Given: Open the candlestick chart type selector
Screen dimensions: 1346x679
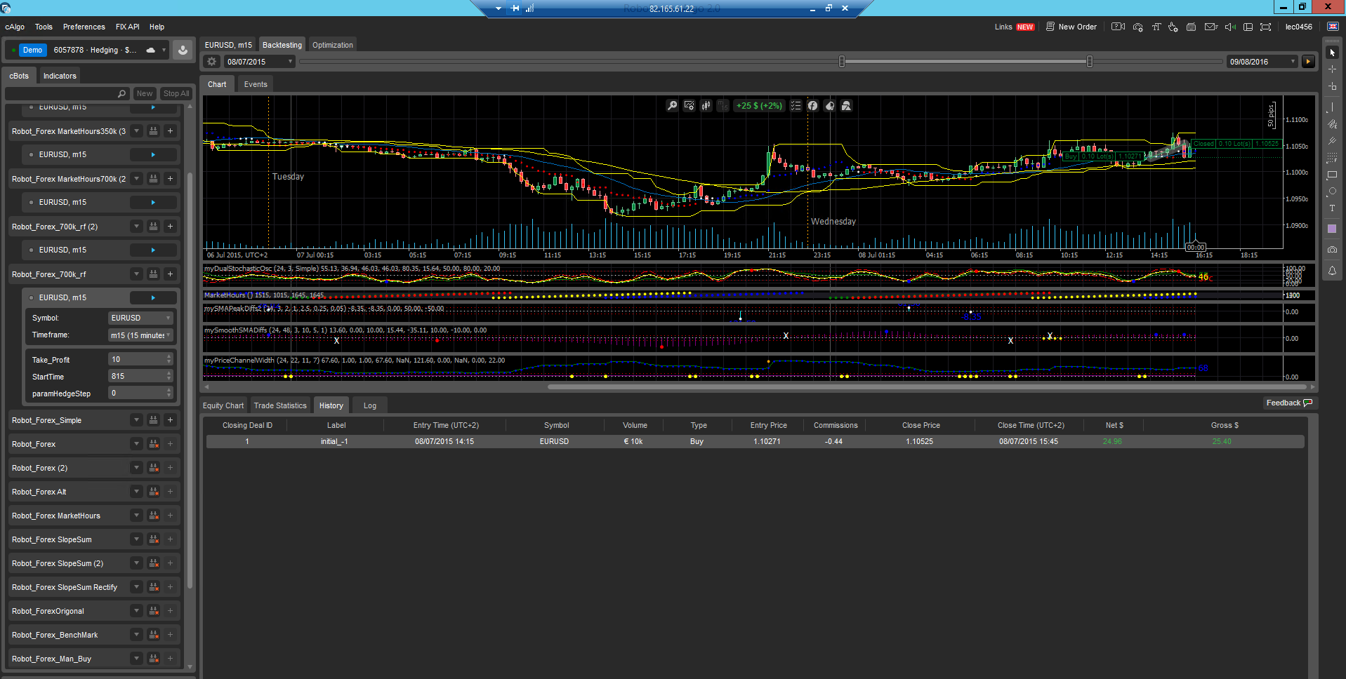Looking at the screenshot, I should [706, 106].
